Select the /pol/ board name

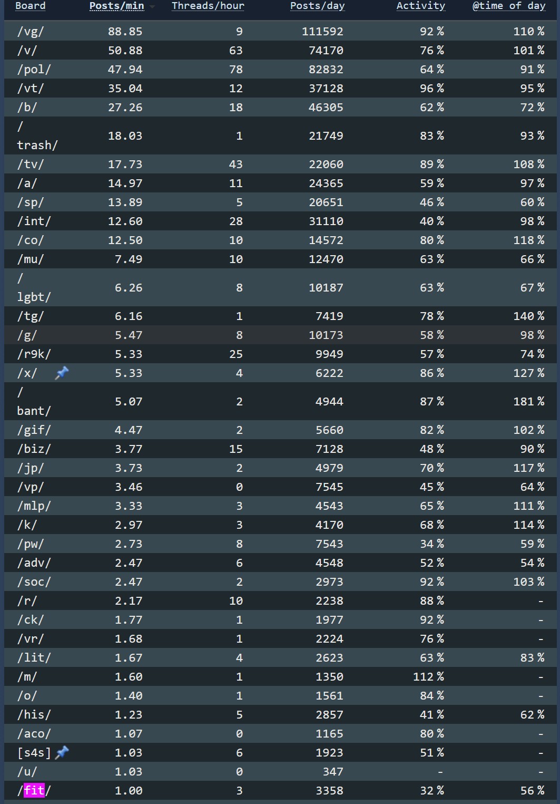point(34,70)
